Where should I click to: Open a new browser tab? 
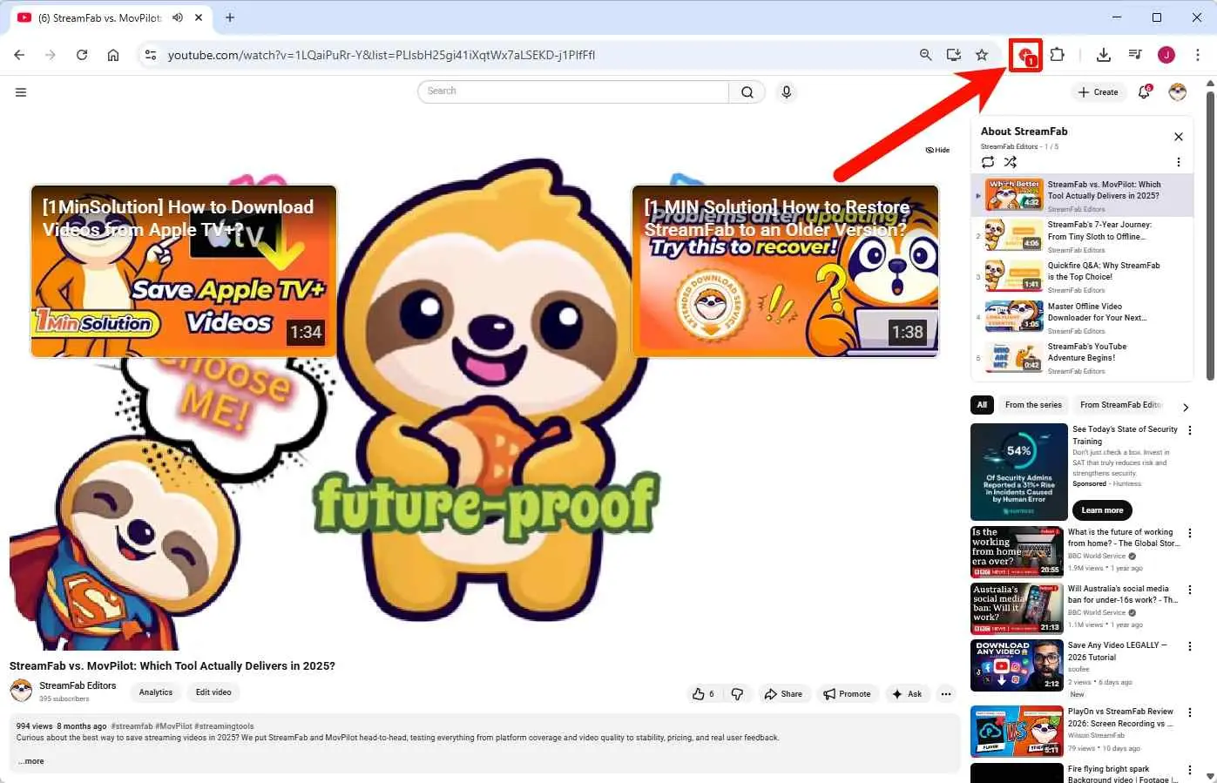(x=230, y=17)
